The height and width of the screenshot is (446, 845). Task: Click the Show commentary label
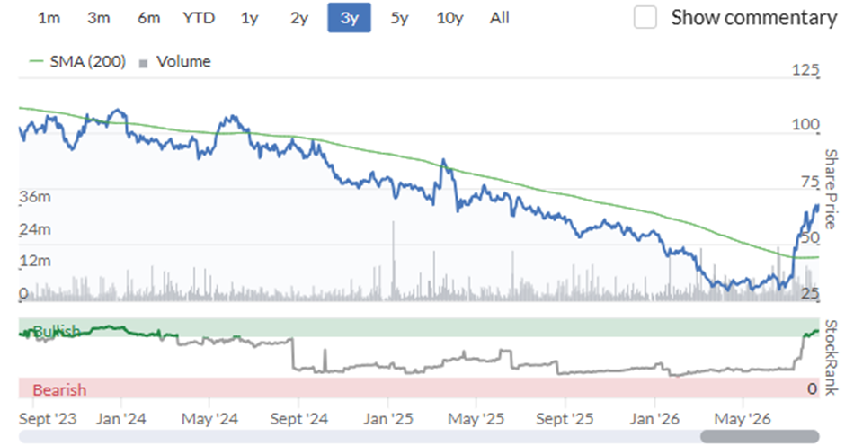point(754,18)
